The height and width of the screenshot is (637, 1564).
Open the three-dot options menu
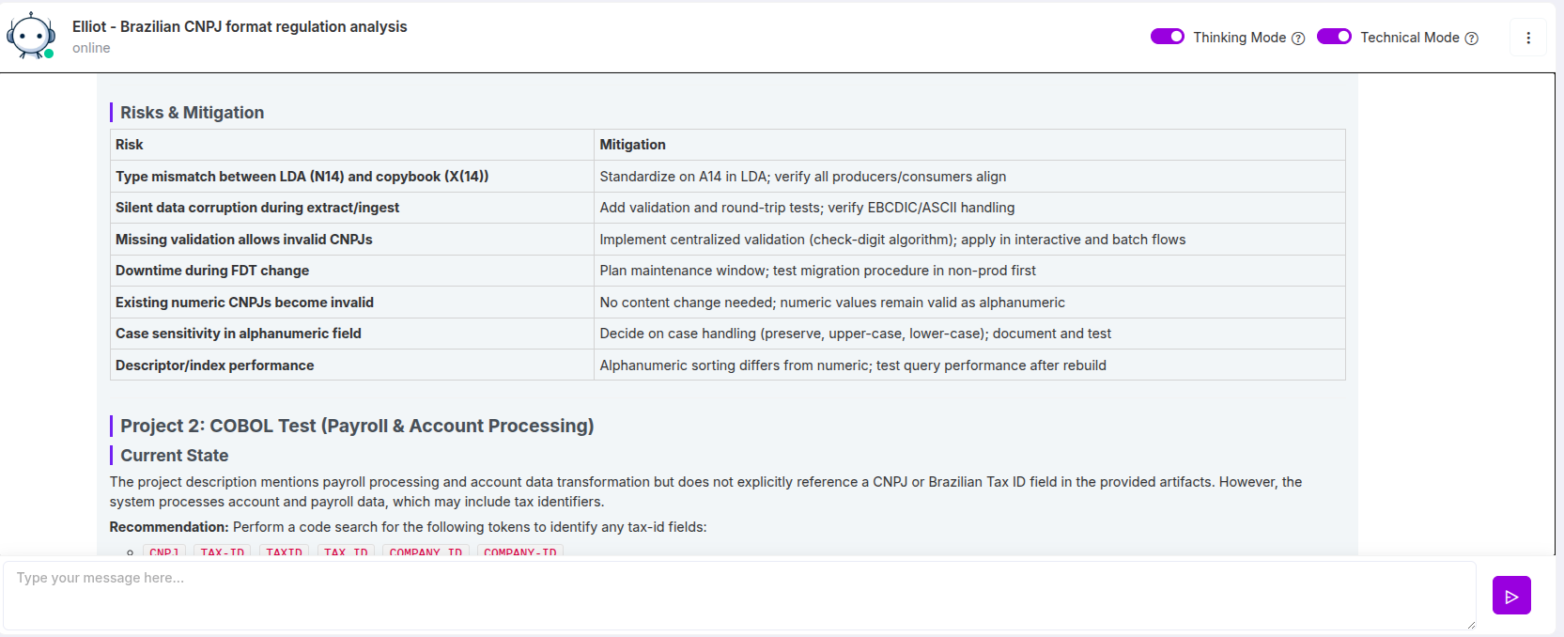(x=1528, y=38)
